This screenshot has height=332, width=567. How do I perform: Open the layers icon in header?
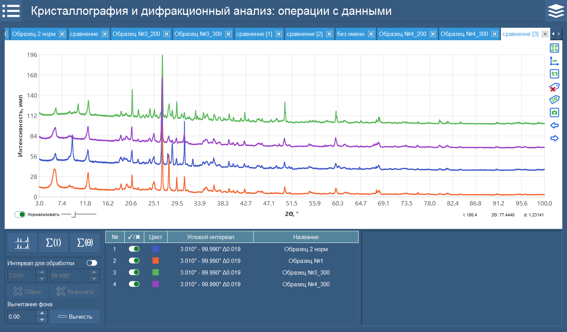tap(556, 11)
